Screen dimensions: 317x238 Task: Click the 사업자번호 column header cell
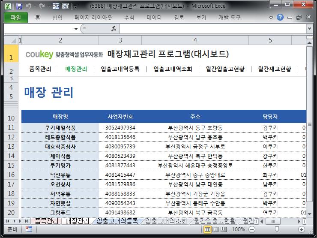[120, 117]
